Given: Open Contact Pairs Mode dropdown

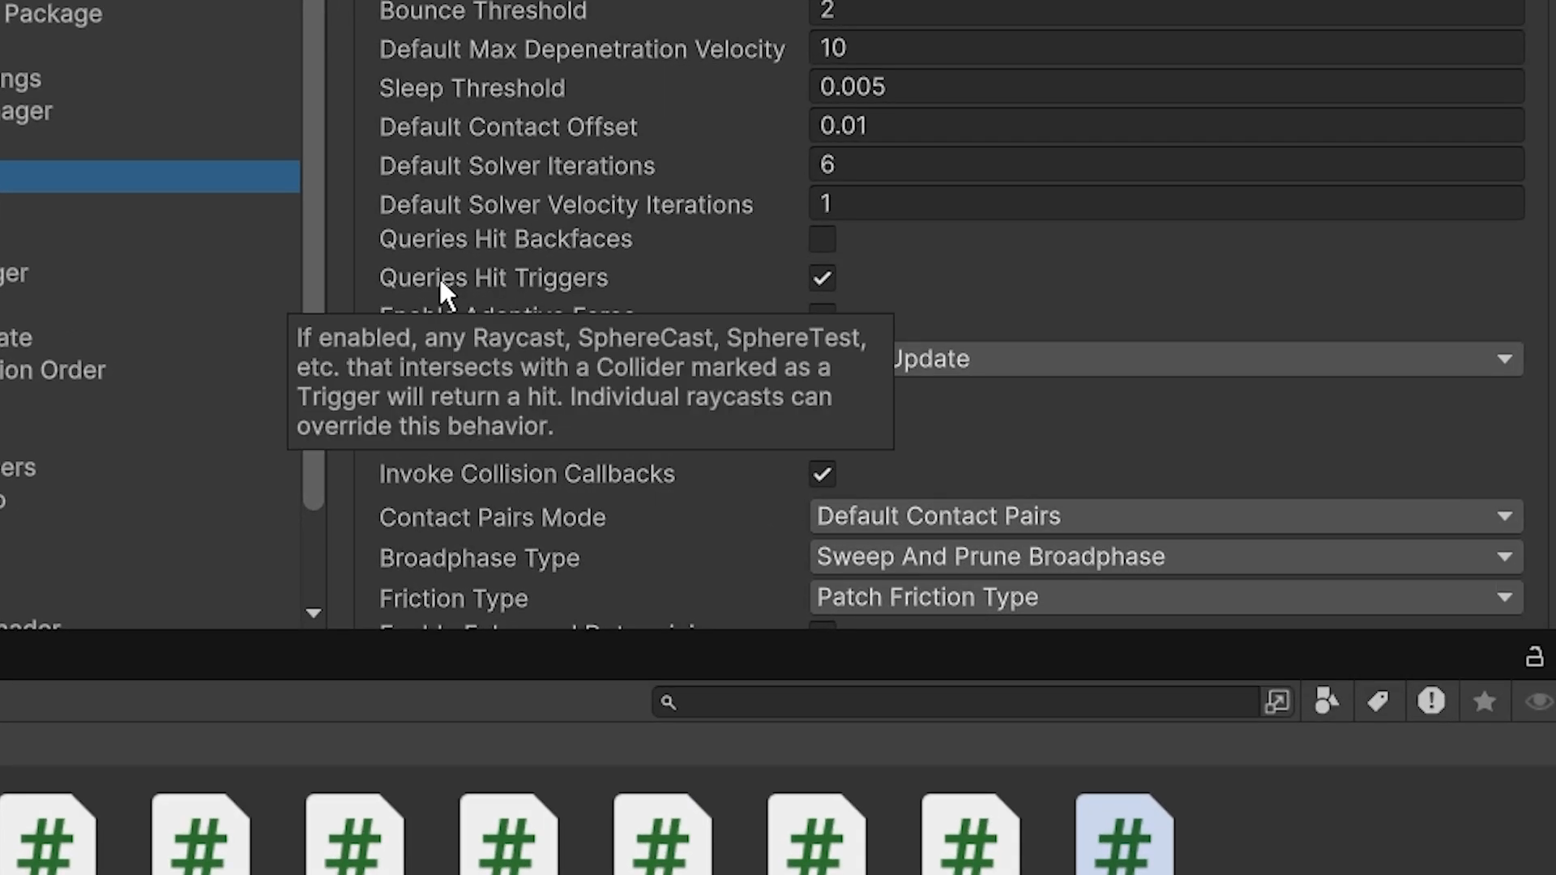Looking at the screenshot, I should point(1165,517).
